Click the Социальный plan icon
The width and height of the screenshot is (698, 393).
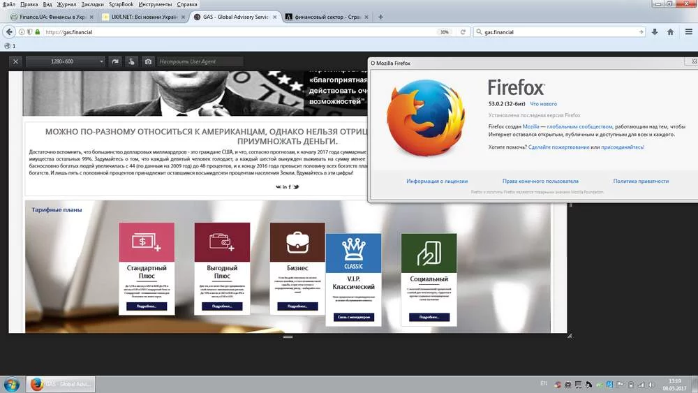429,253
